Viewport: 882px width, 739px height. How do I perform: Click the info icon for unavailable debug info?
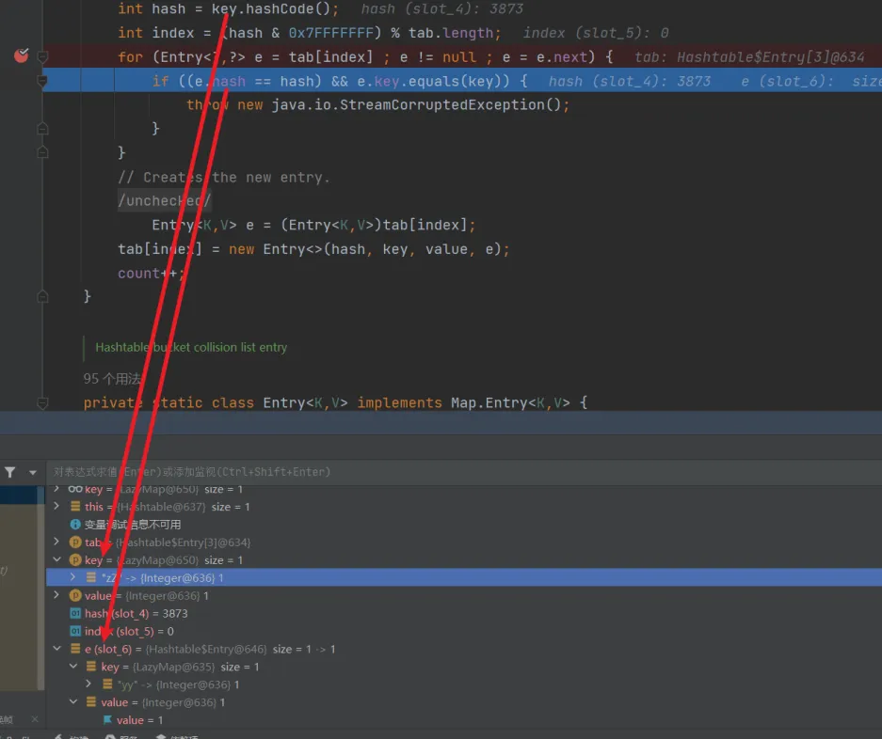coord(75,525)
